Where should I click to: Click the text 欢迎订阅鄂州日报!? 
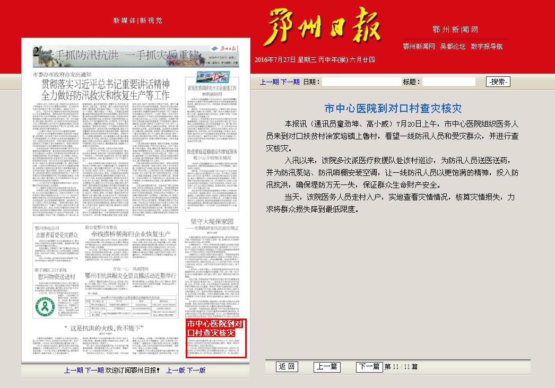tap(132, 371)
